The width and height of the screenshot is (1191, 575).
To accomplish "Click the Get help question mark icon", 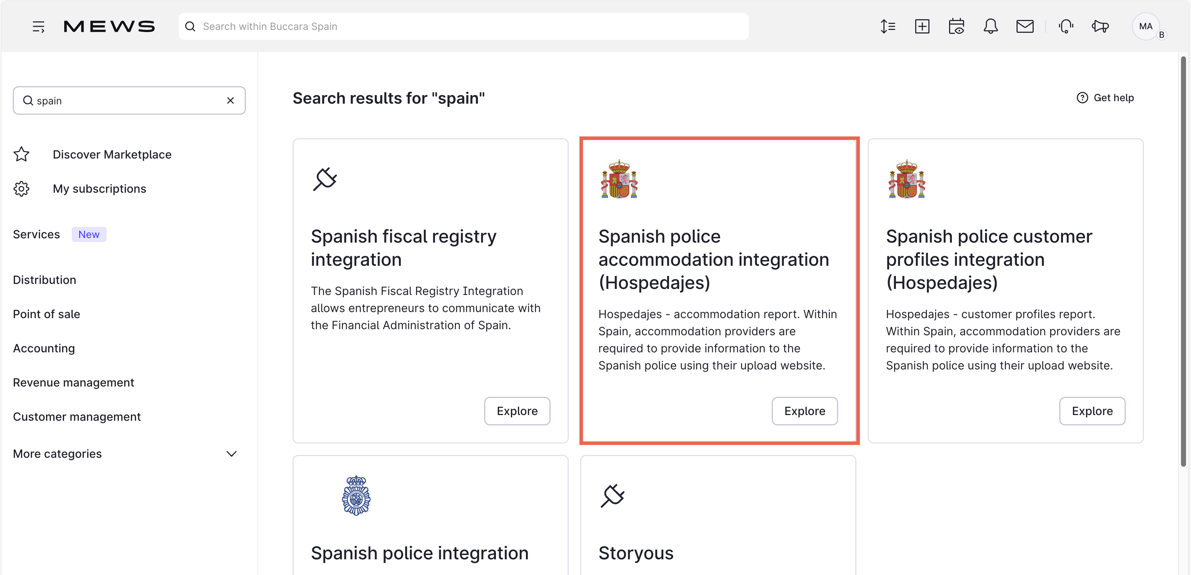I will point(1082,97).
